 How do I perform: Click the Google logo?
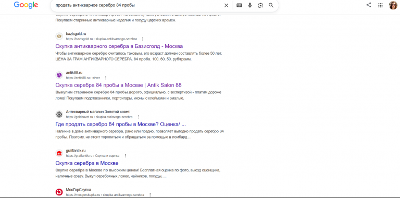26,5
